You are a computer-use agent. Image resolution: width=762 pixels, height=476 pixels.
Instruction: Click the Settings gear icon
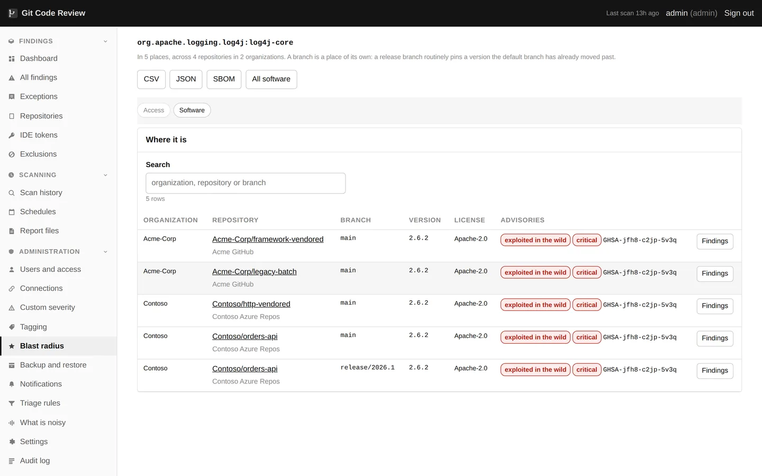point(12,442)
